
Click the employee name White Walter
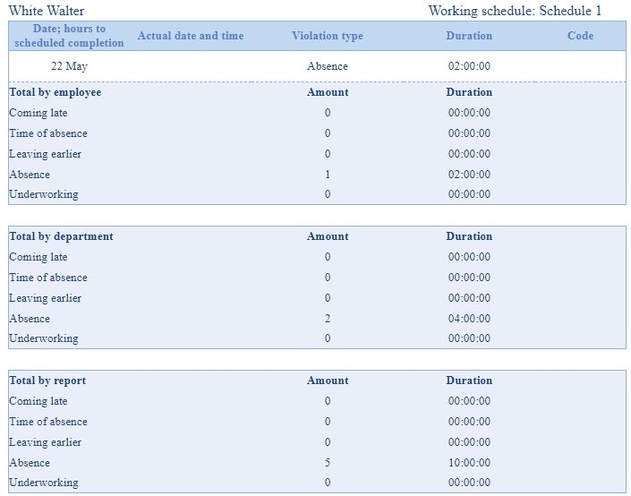(47, 11)
